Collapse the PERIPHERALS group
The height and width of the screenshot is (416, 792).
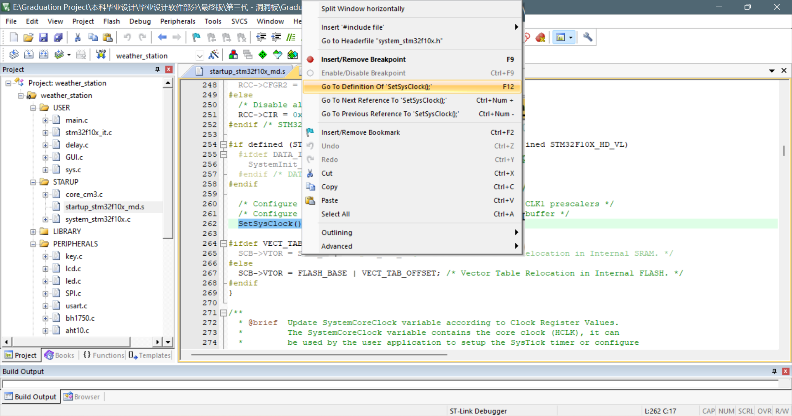(x=33, y=244)
